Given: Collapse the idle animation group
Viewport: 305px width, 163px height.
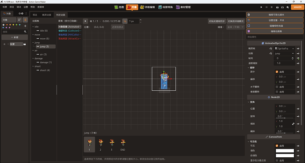Looking at the screenshot, I should pyautogui.click(x=33, y=27).
